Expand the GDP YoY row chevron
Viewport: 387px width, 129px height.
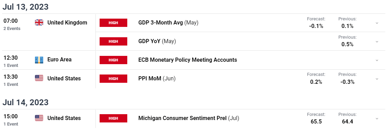377,42
